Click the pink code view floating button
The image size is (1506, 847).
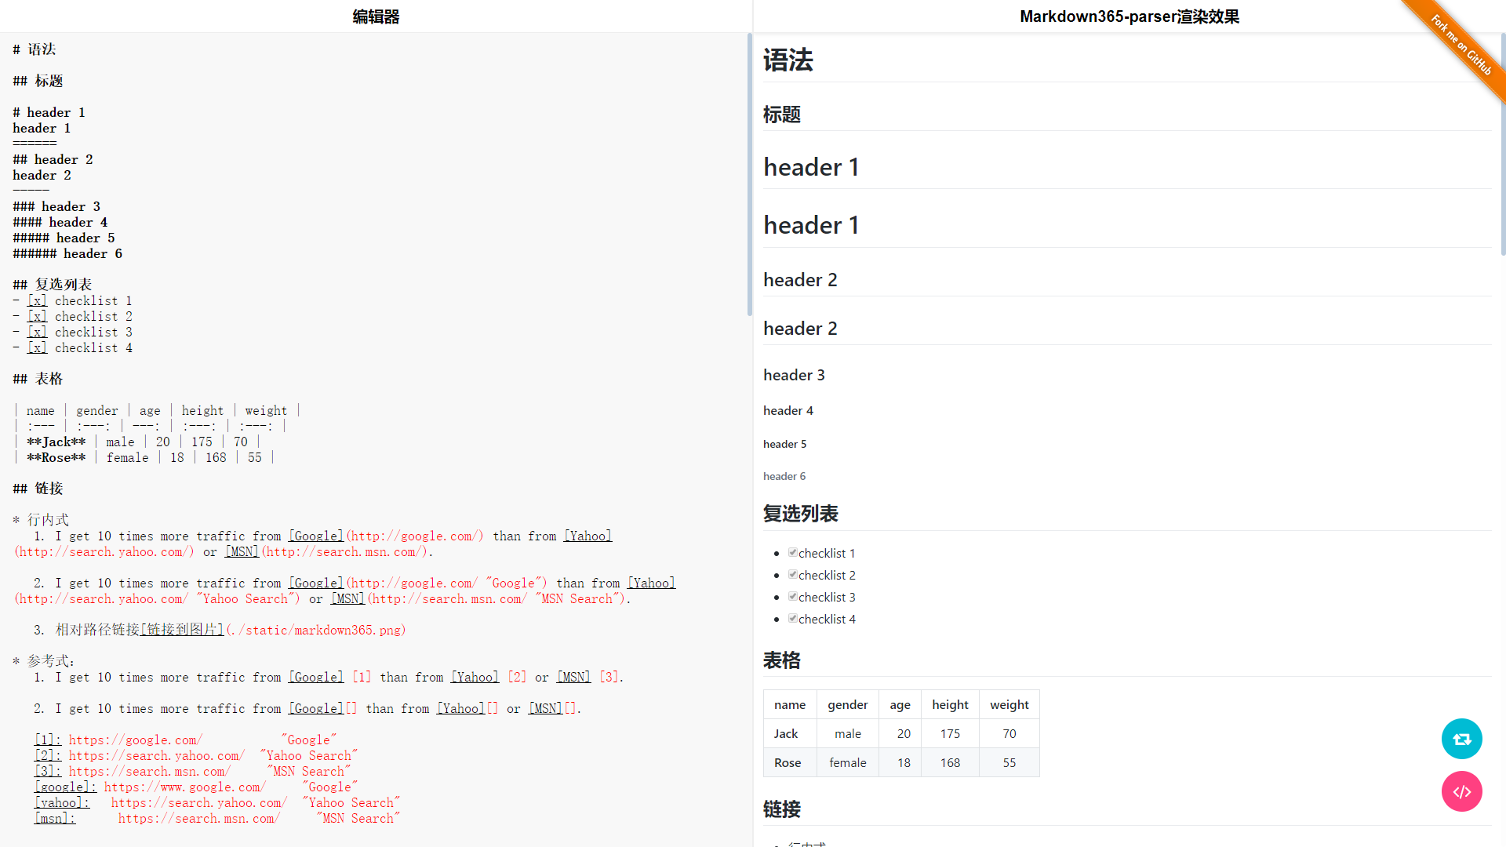pyautogui.click(x=1461, y=791)
